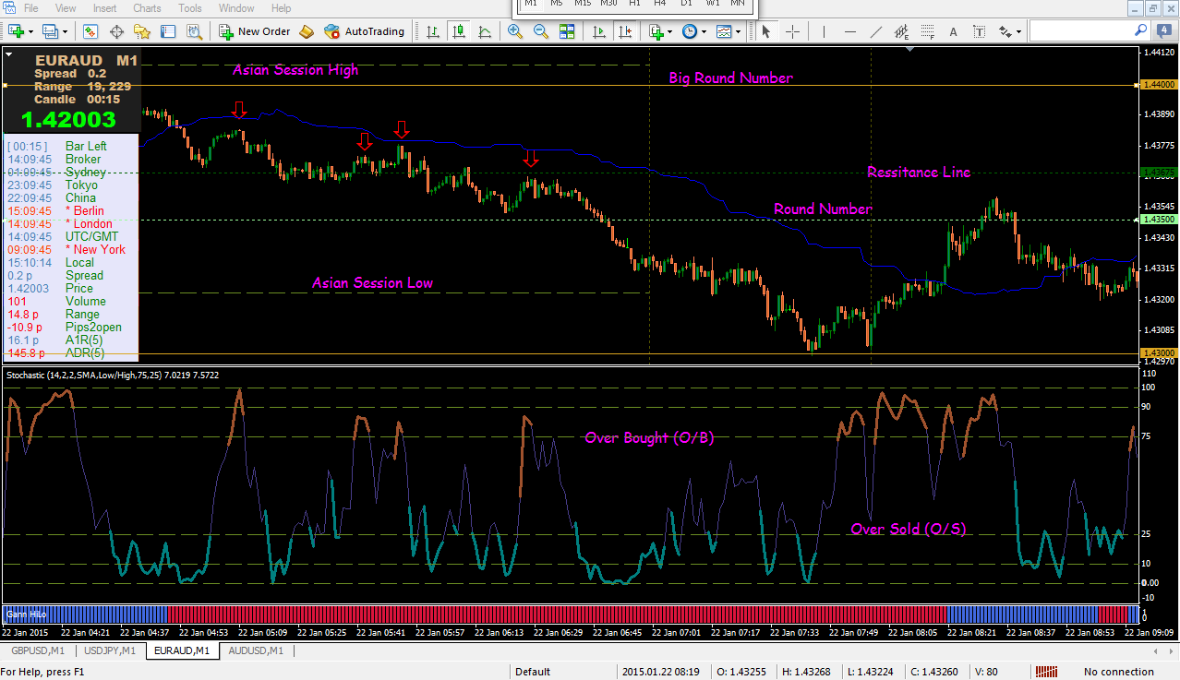Open the View menu
Image resolution: width=1180 pixels, height=680 pixels.
(66, 8)
